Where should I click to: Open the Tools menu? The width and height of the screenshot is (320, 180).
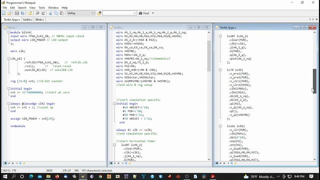41,7
